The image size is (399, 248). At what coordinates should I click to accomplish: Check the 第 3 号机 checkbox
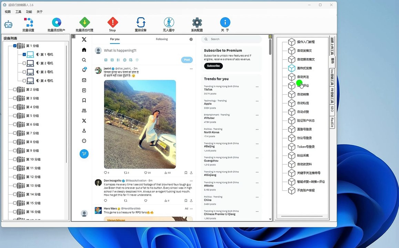point(24,72)
